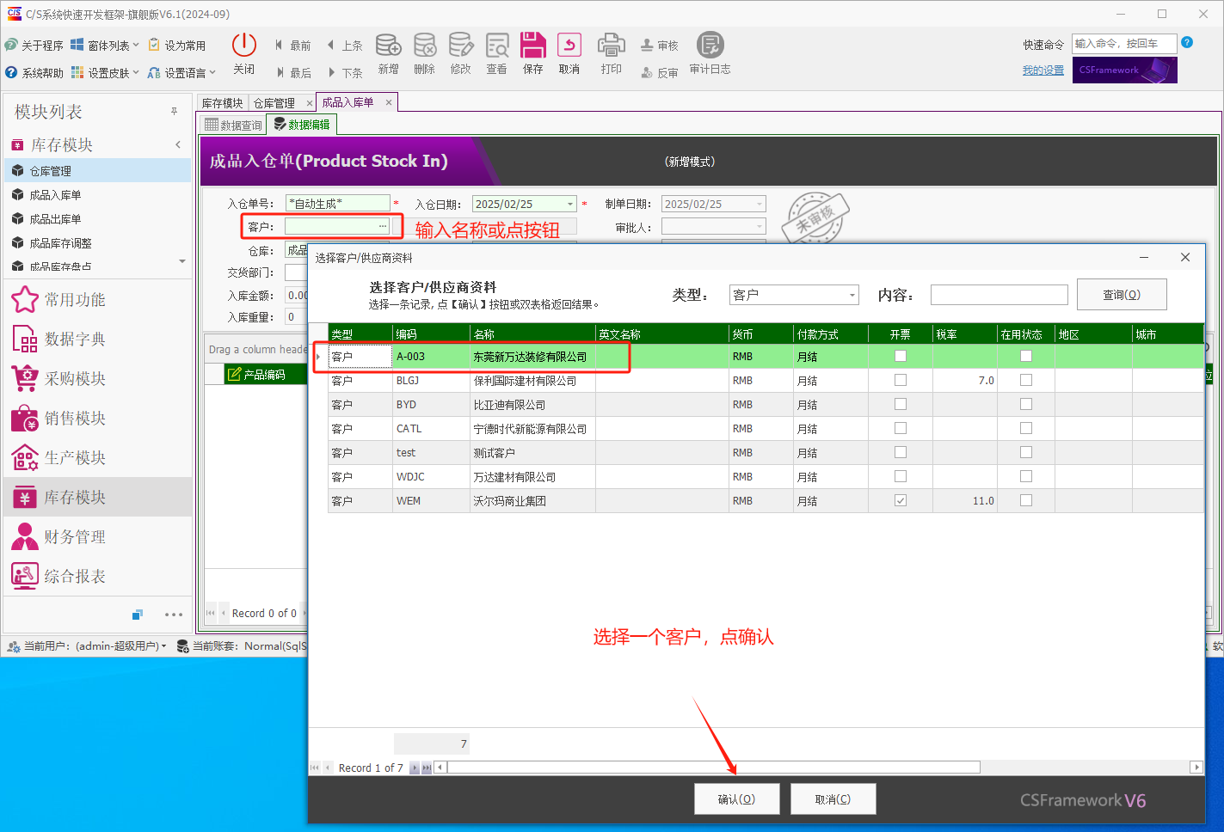Go to First record (最前) icon
The width and height of the screenshot is (1224, 832).
coord(280,45)
